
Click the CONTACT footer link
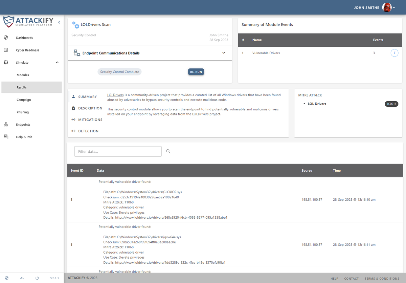[x=351, y=279]
